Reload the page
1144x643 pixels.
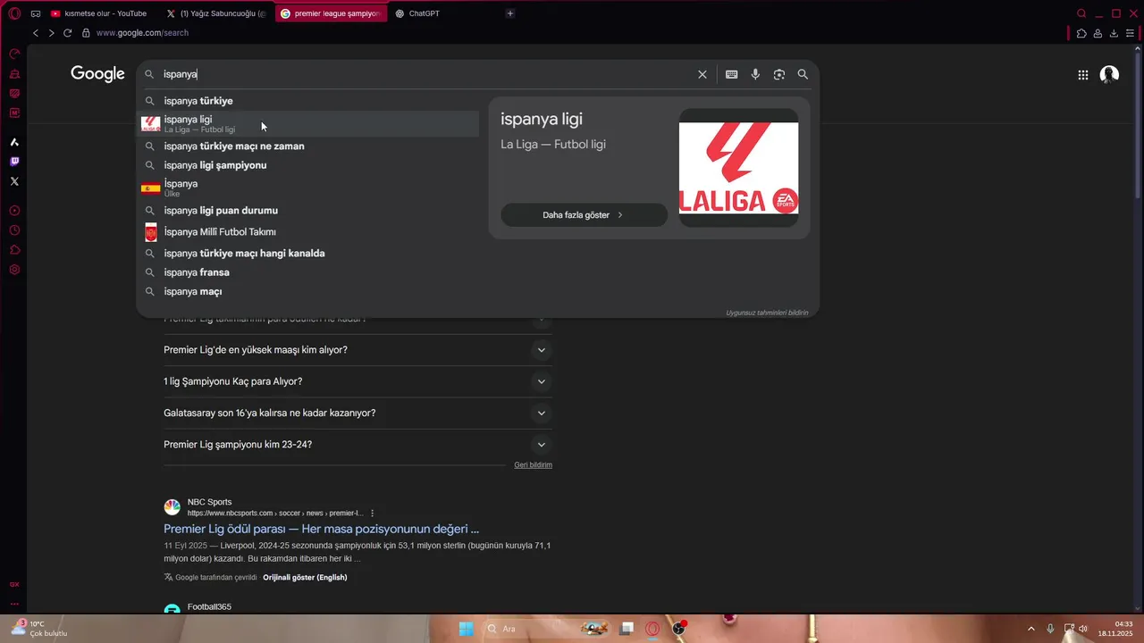point(67,33)
